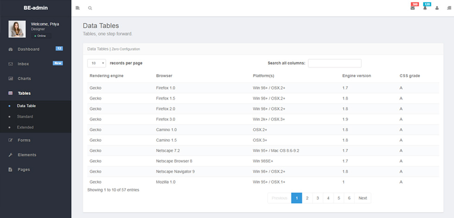Screen dimensions: 454x218
Task: Click the Charts icon in sidebar
Action: tap(11, 79)
